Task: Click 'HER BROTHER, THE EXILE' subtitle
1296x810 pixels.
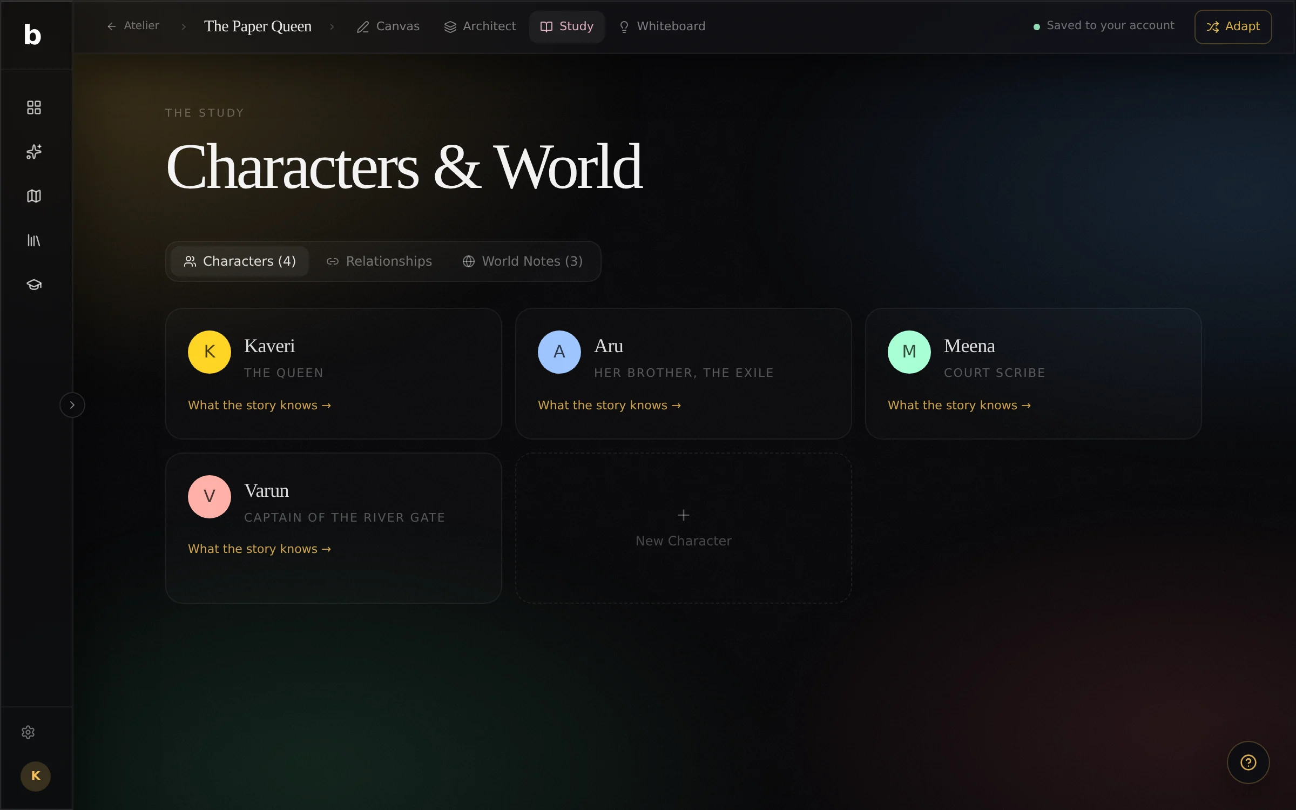Action: (684, 373)
